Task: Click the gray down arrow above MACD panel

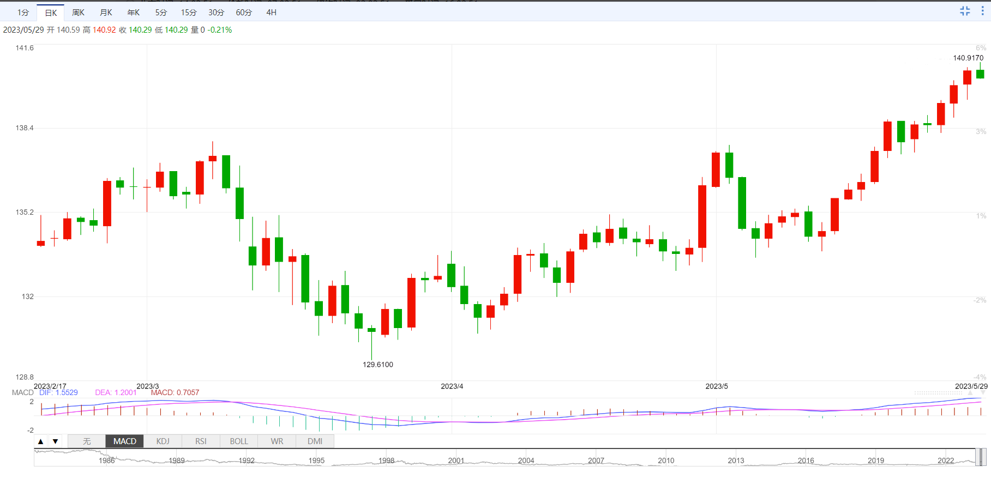Action: 983,392
